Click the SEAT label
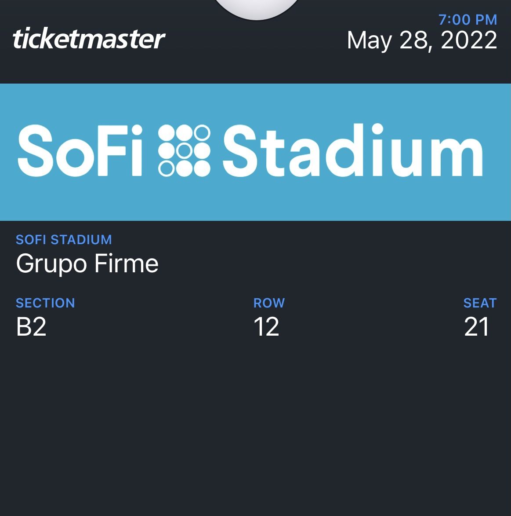This screenshot has width=511, height=516. click(480, 303)
